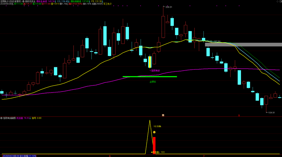The image size is (282, 157).
Task: Select the 军工电子 sector label
Action: pyautogui.click(x=108, y=4)
